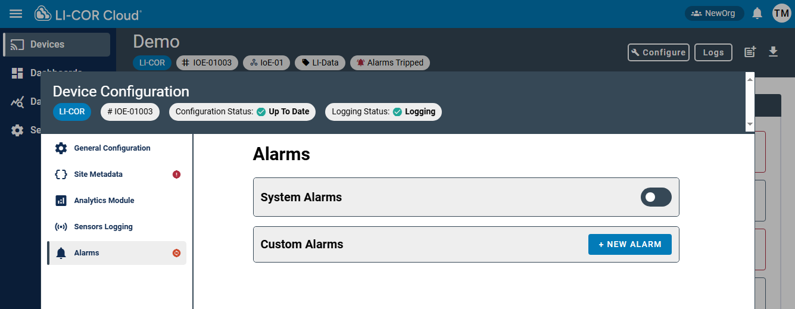Click the Site Metadata braces icon

coord(61,174)
